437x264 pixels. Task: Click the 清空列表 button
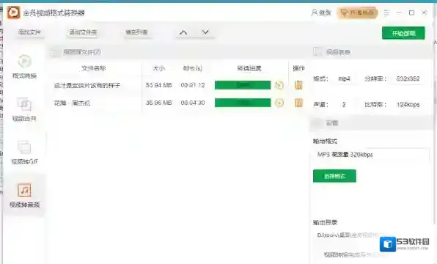(x=136, y=32)
